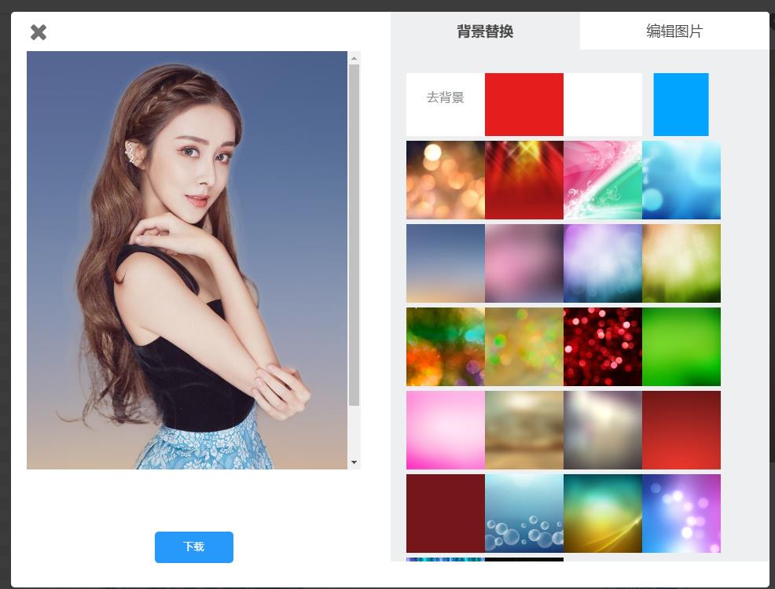Select the cream and green blurred background
The width and height of the screenshot is (775, 589).
681,263
